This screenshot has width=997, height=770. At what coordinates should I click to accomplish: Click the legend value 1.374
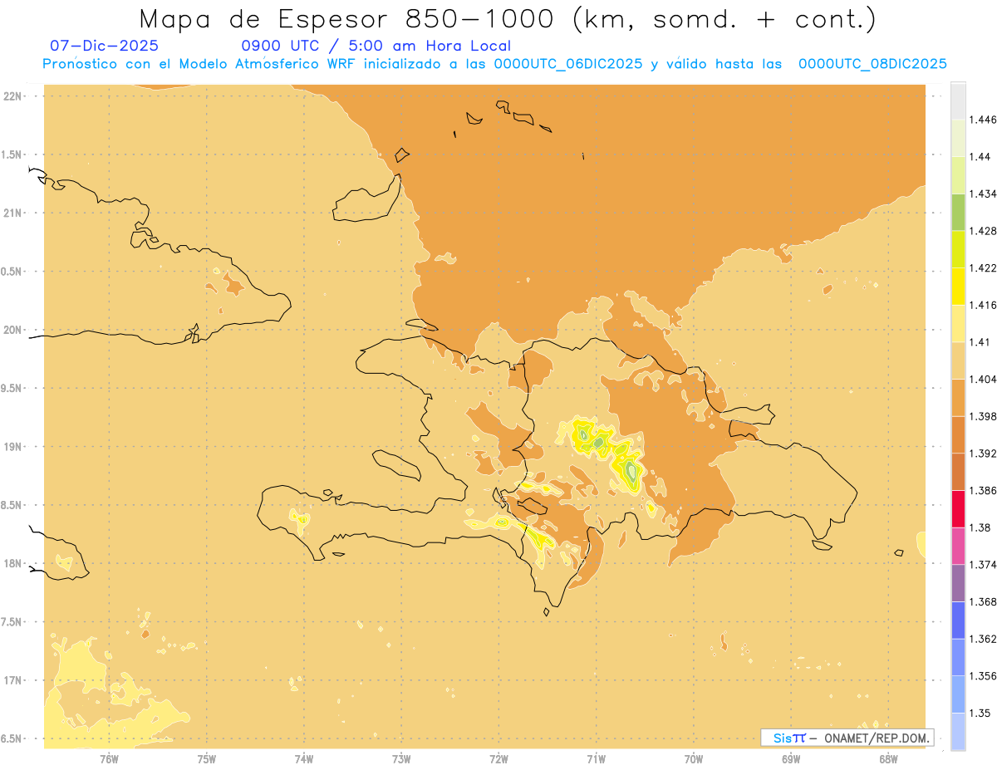(985, 565)
